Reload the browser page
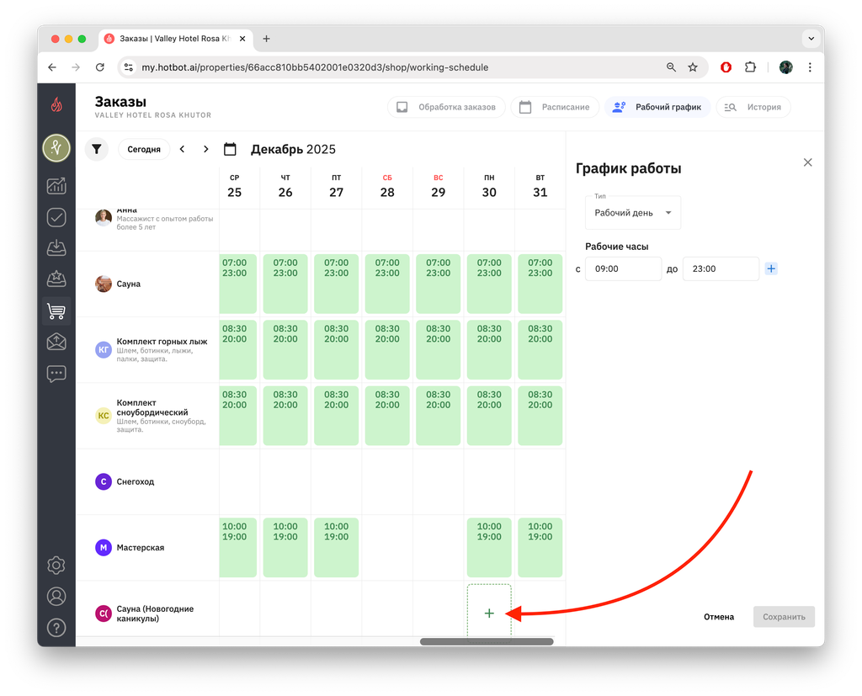Viewport: 862px width, 696px height. pos(99,67)
